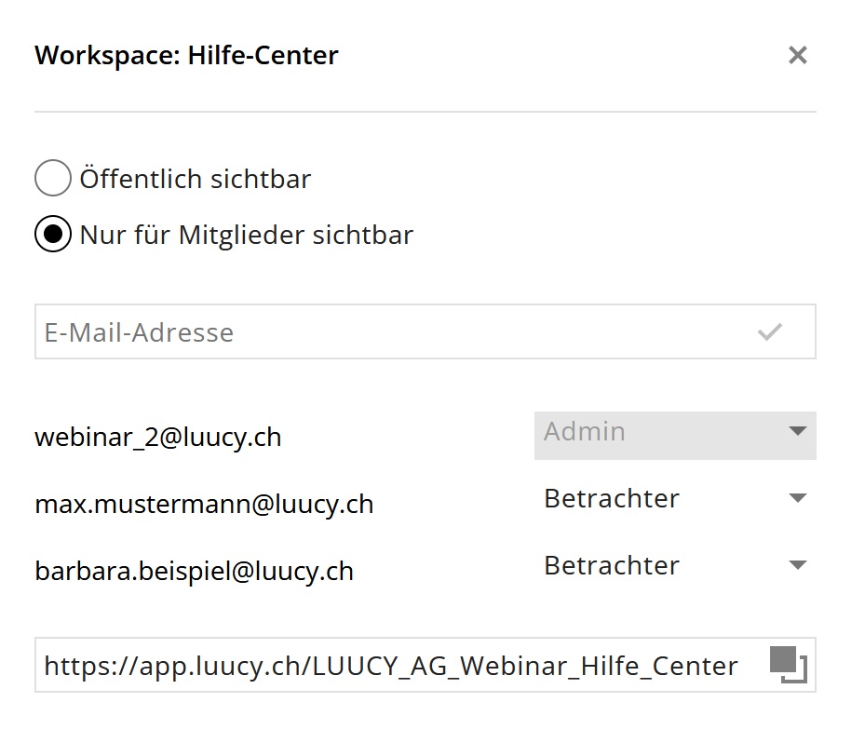Click the copy link icon beside the URL
This screenshot has height=743, width=851.
(788, 665)
